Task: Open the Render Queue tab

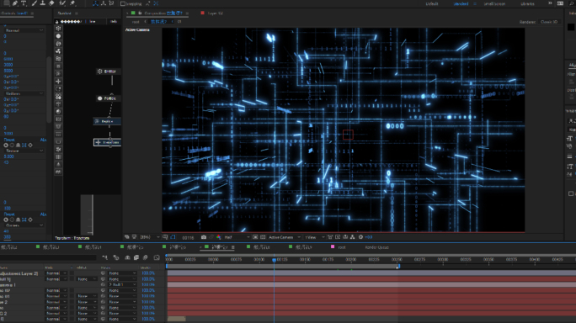Action: (377, 247)
